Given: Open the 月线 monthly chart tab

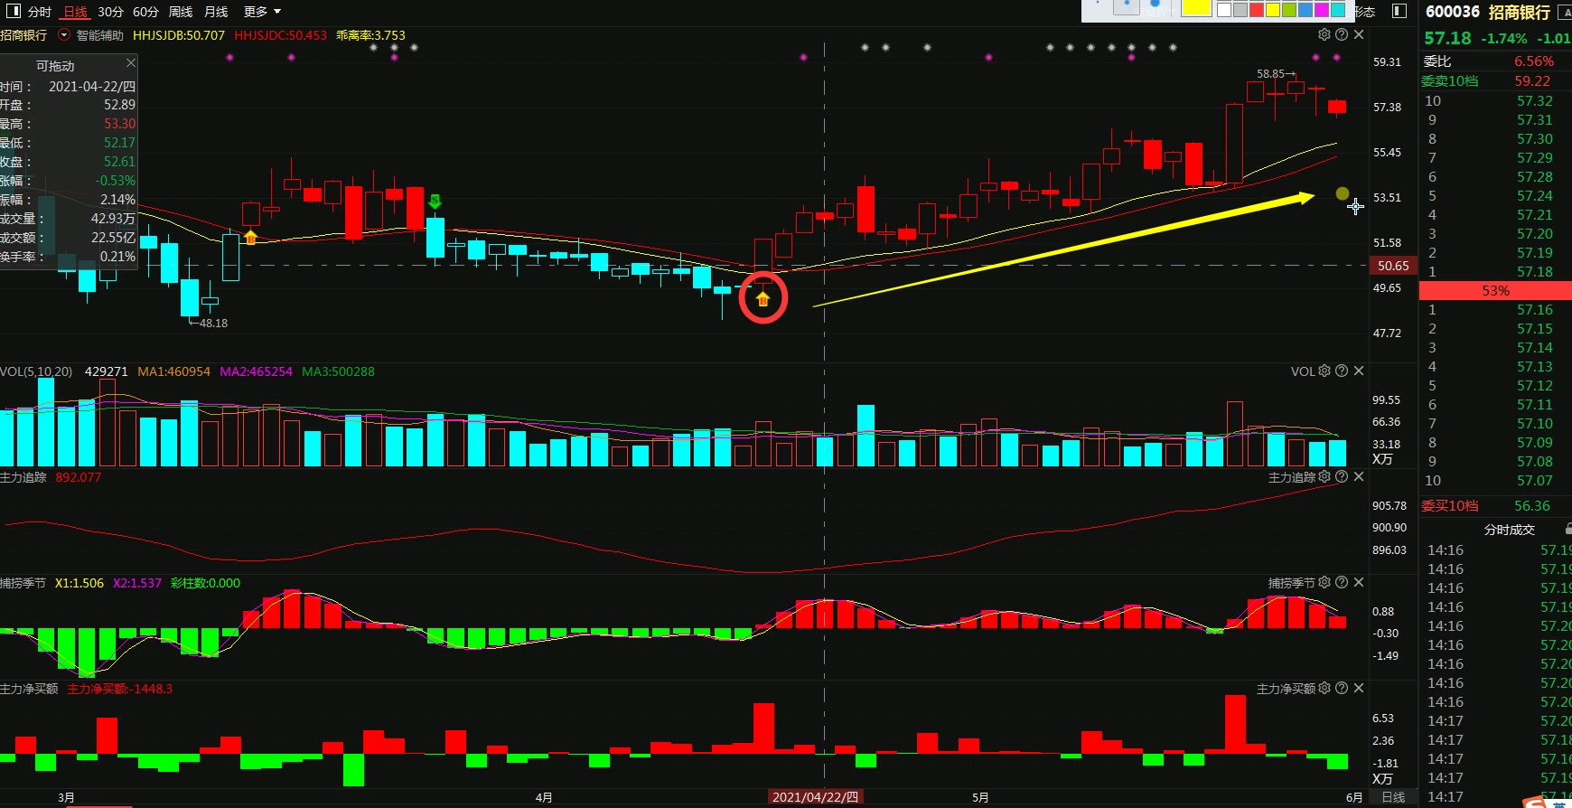Looking at the screenshot, I should [x=216, y=12].
